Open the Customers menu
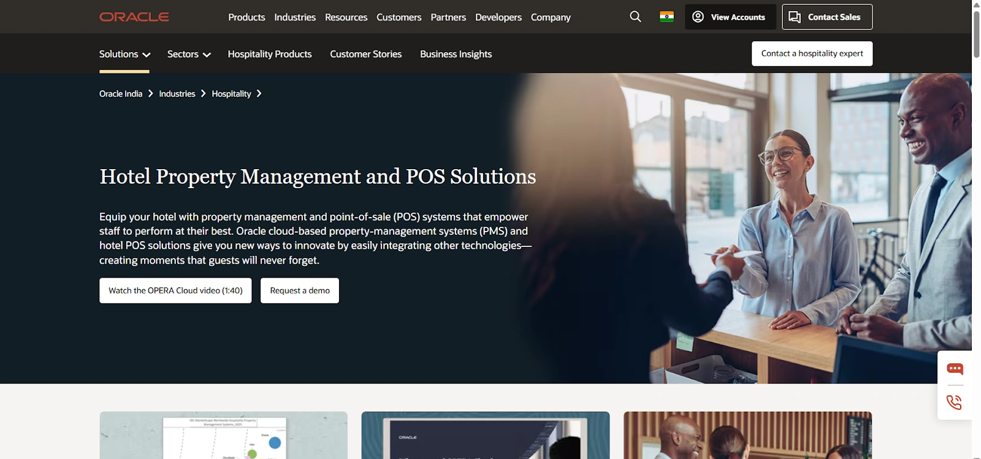 click(x=399, y=17)
